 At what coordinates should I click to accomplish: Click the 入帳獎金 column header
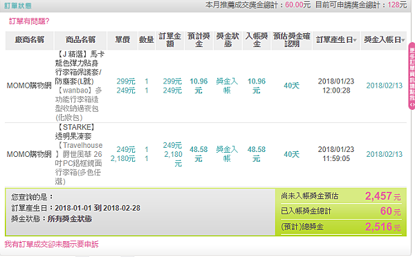(257, 40)
